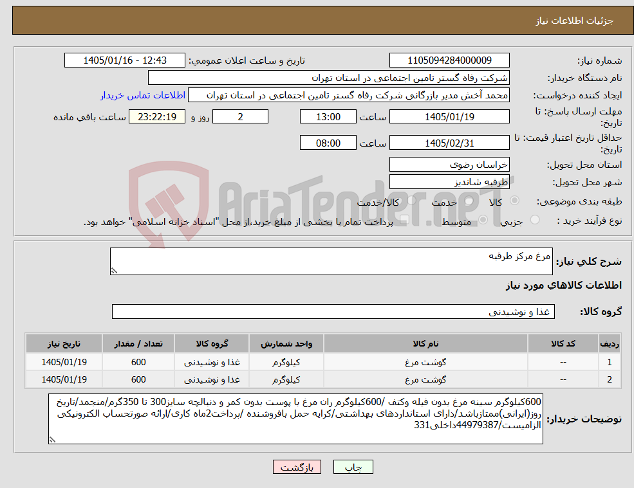This screenshot has height=488, width=634.
Task: Click row number 2 cell
Action: pyautogui.click(x=610, y=379)
